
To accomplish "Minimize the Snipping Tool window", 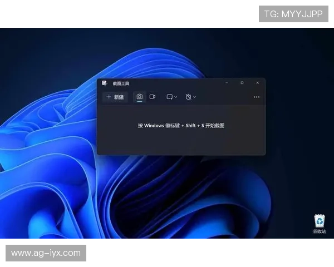I will [x=227, y=83].
